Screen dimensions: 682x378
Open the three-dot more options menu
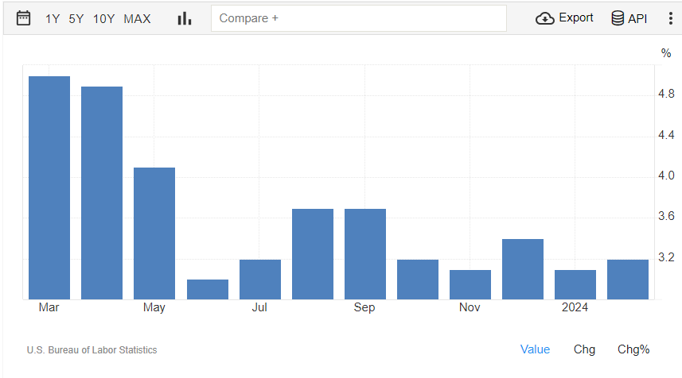click(x=670, y=18)
